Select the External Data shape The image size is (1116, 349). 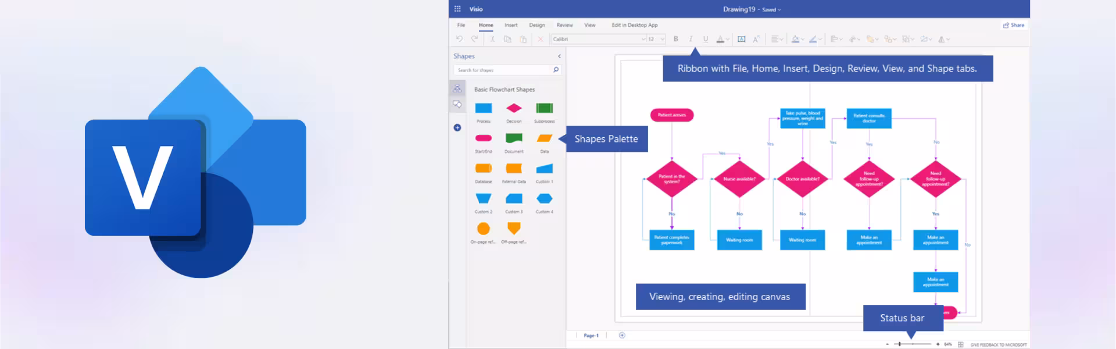[x=514, y=169]
